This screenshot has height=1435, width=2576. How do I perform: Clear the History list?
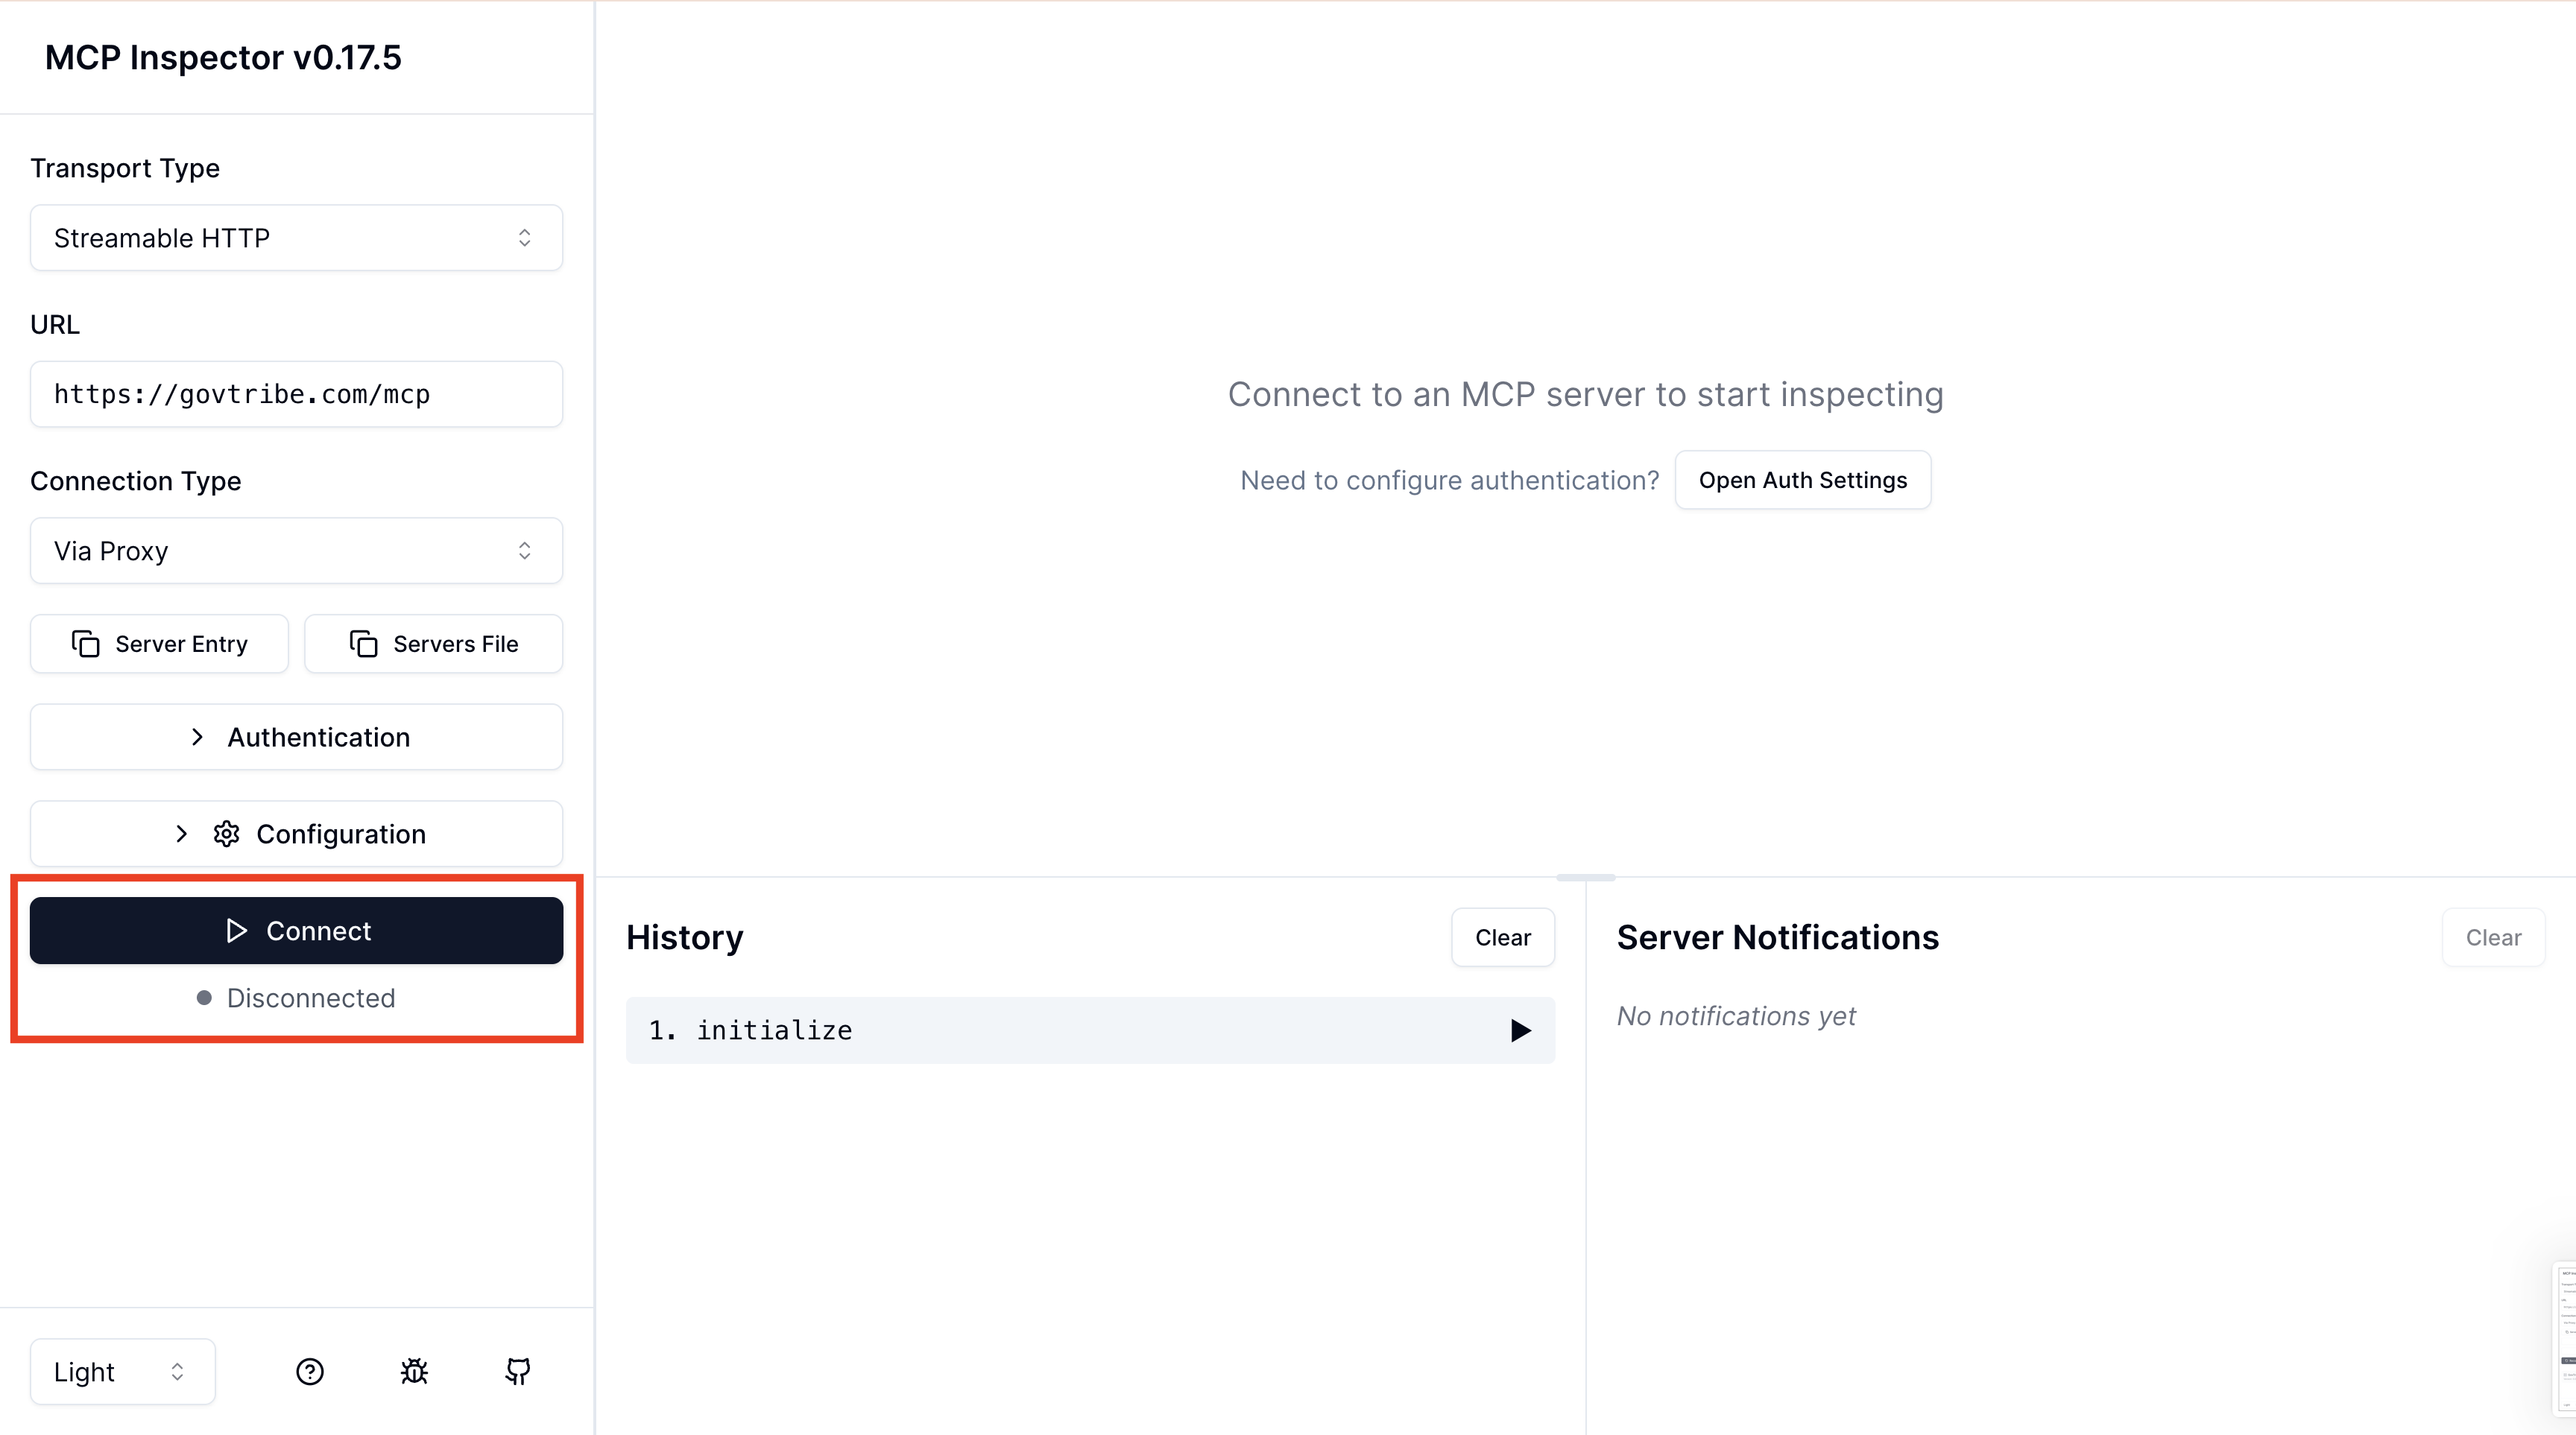tap(1502, 937)
